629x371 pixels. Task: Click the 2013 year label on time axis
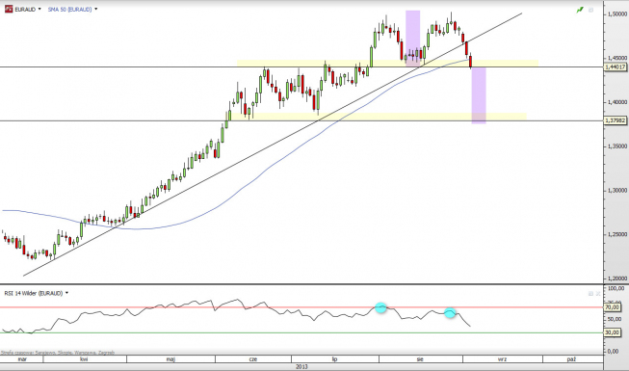301,366
